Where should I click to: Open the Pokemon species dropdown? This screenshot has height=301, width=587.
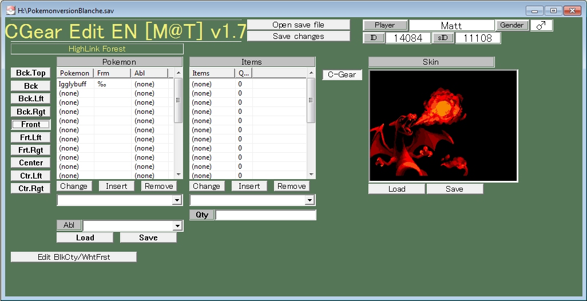coord(177,200)
